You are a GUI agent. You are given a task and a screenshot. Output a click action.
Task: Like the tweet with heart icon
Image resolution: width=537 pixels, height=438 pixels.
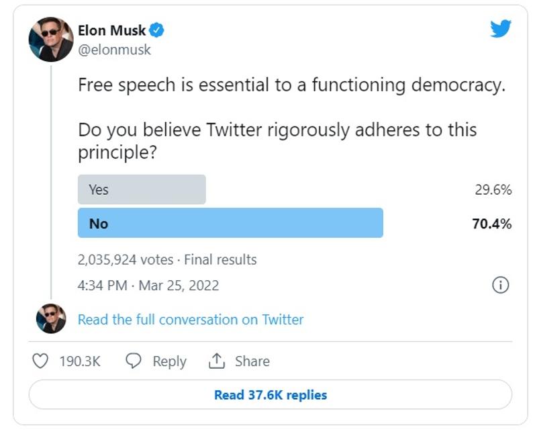click(41, 361)
